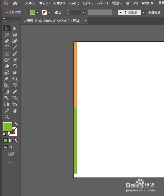
Task: Click the green fill swatch in control bar
Action: point(33,12)
